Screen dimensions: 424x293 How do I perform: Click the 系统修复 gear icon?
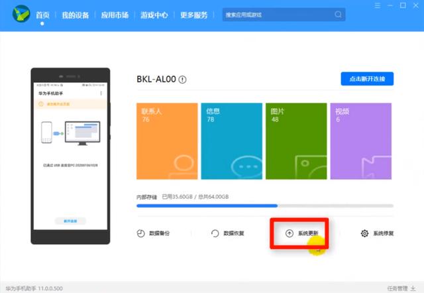364,233
